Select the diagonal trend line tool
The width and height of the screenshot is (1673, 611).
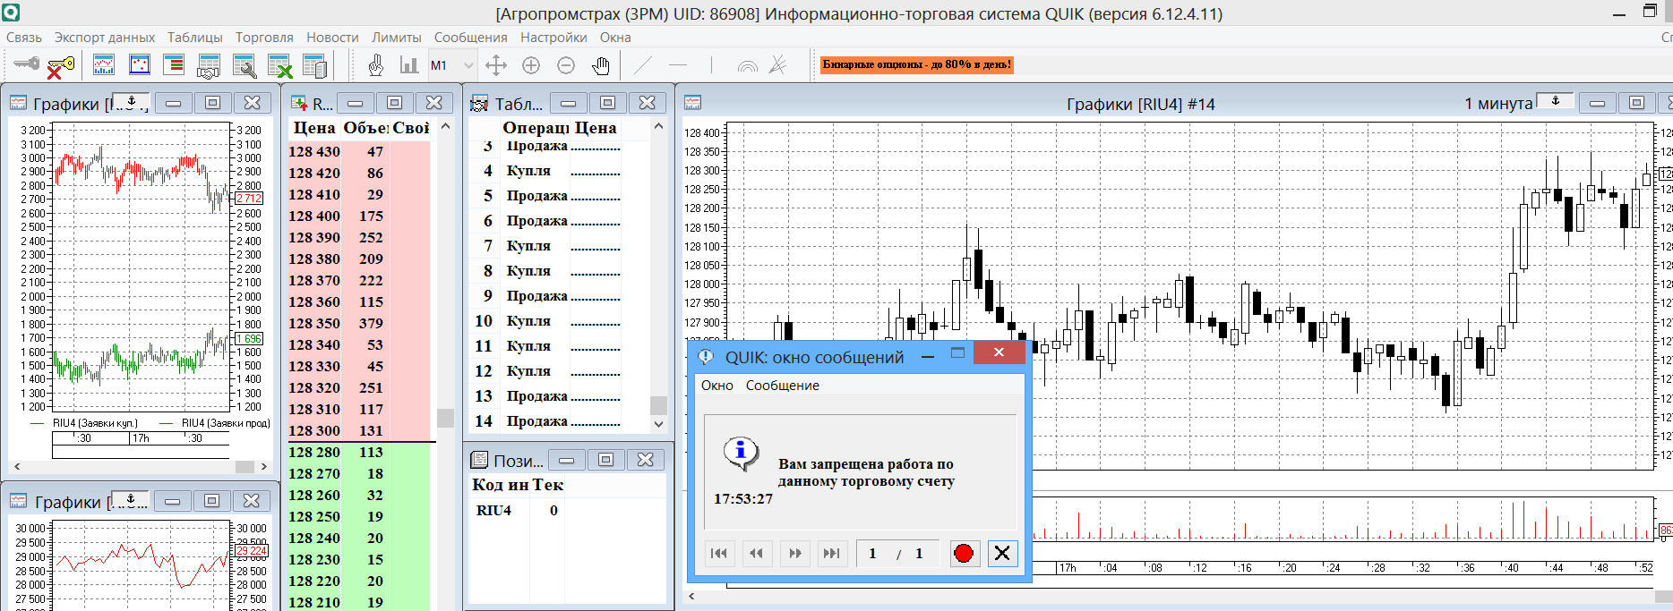642,65
